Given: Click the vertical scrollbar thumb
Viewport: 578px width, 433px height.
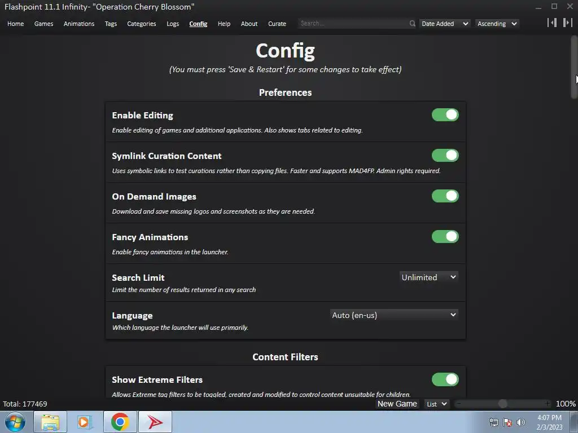Looking at the screenshot, I should coord(574,67).
